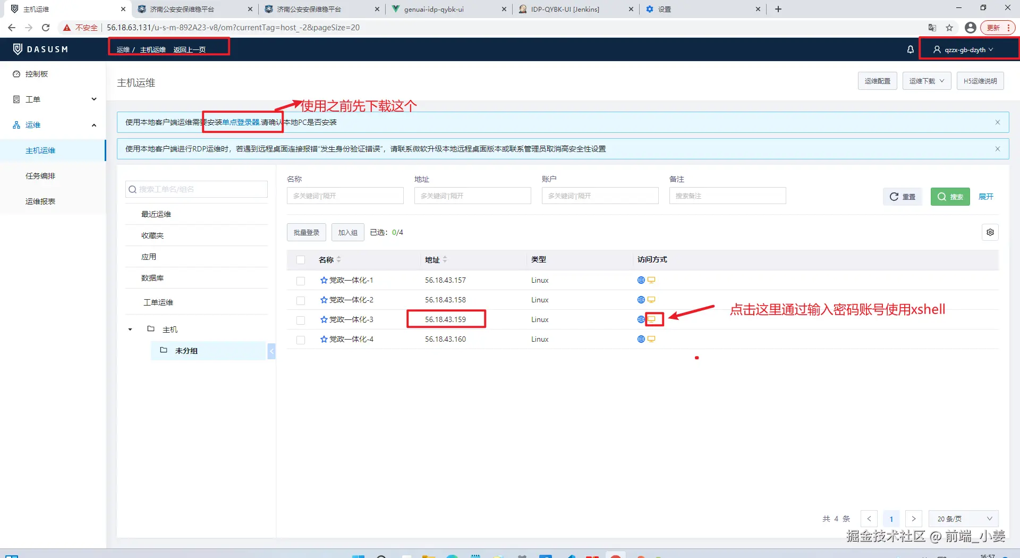Click the green 搜索 button
This screenshot has height=558, width=1020.
tap(950, 197)
